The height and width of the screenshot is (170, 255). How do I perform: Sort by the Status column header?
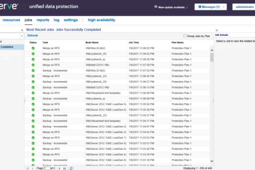(x=33, y=42)
